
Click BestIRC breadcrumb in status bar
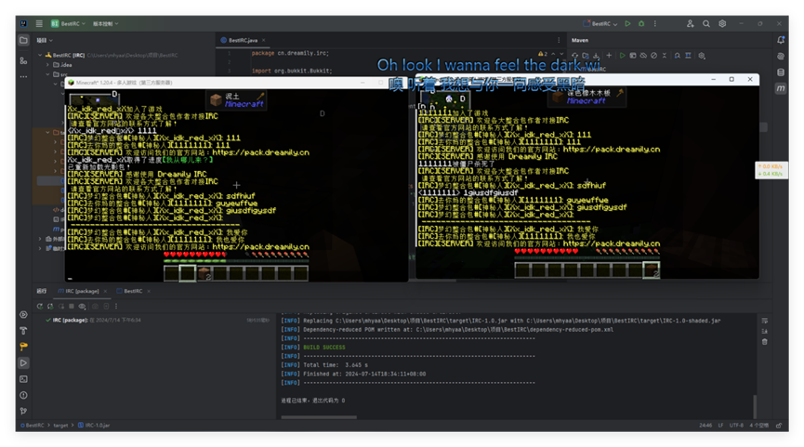click(33, 425)
